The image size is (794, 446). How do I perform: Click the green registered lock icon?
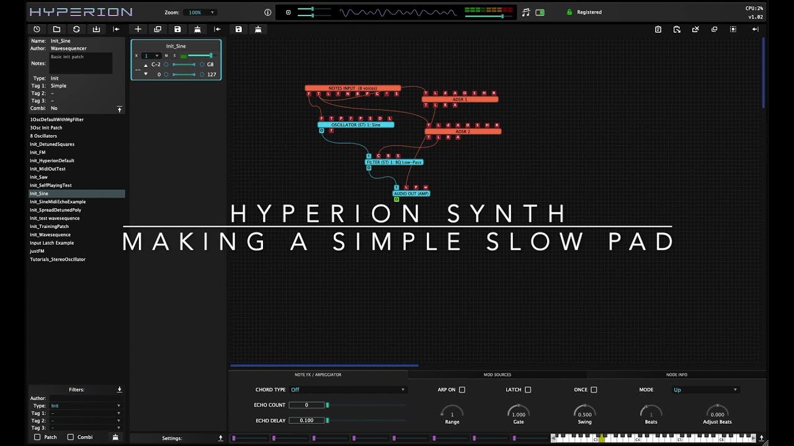point(569,12)
